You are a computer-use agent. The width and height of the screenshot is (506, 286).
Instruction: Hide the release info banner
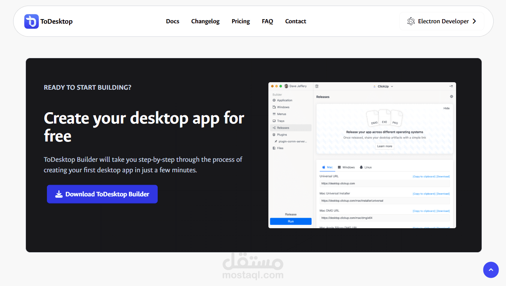coord(446,108)
